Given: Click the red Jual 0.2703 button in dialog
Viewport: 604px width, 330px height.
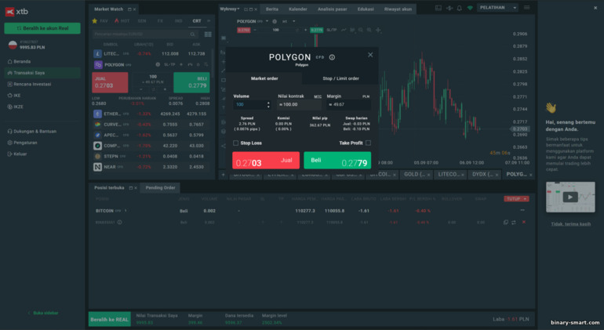Looking at the screenshot, I should point(266,161).
